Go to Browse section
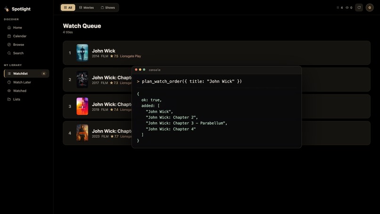The image size is (380, 214). [x=27, y=44]
